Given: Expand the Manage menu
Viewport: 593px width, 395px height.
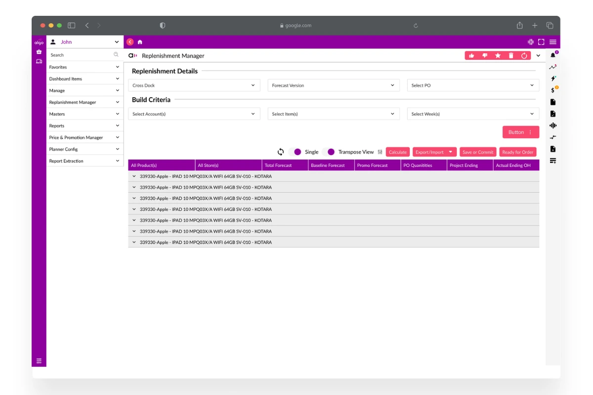Looking at the screenshot, I should [x=85, y=90].
